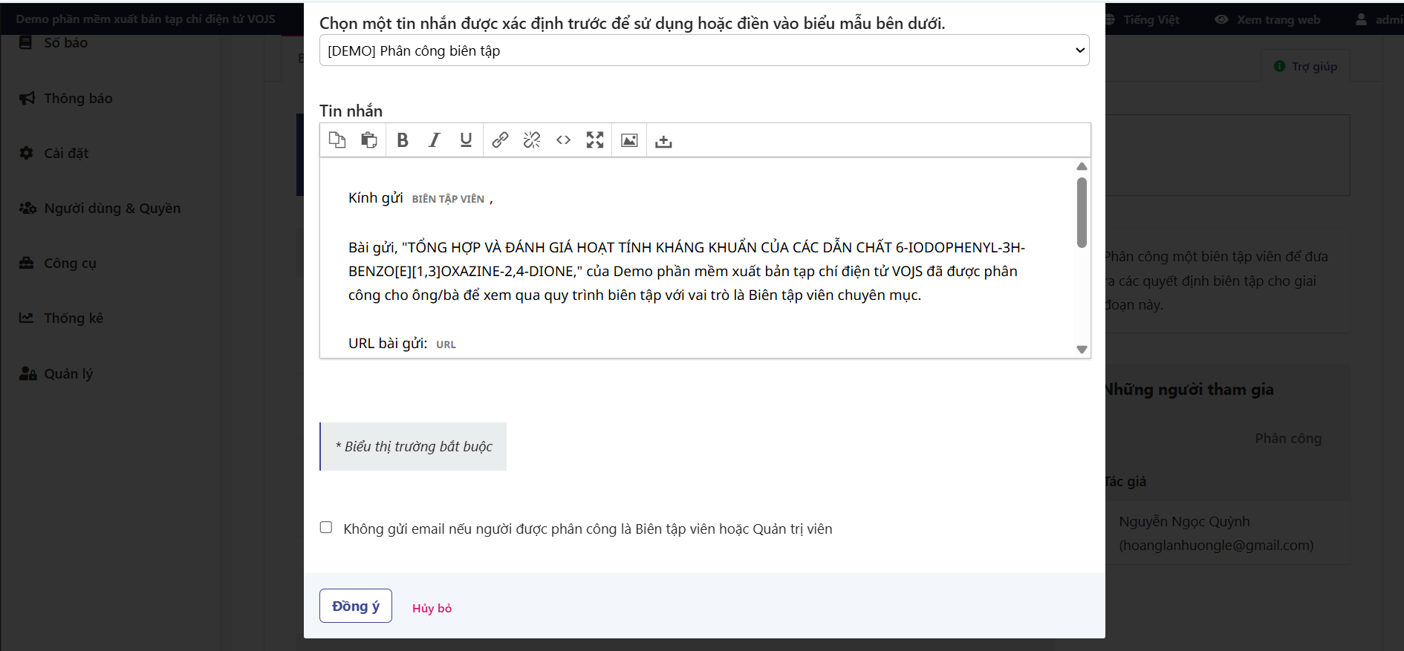Click the editor scrollbar up arrow
The image size is (1404, 651).
point(1082,166)
